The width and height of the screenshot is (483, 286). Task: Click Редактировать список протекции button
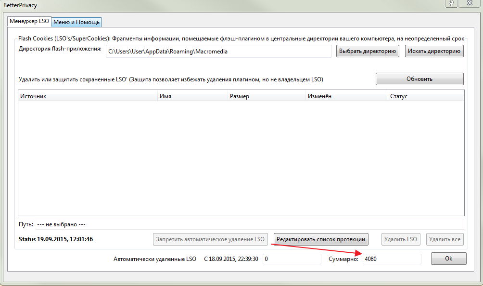(321, 239)
